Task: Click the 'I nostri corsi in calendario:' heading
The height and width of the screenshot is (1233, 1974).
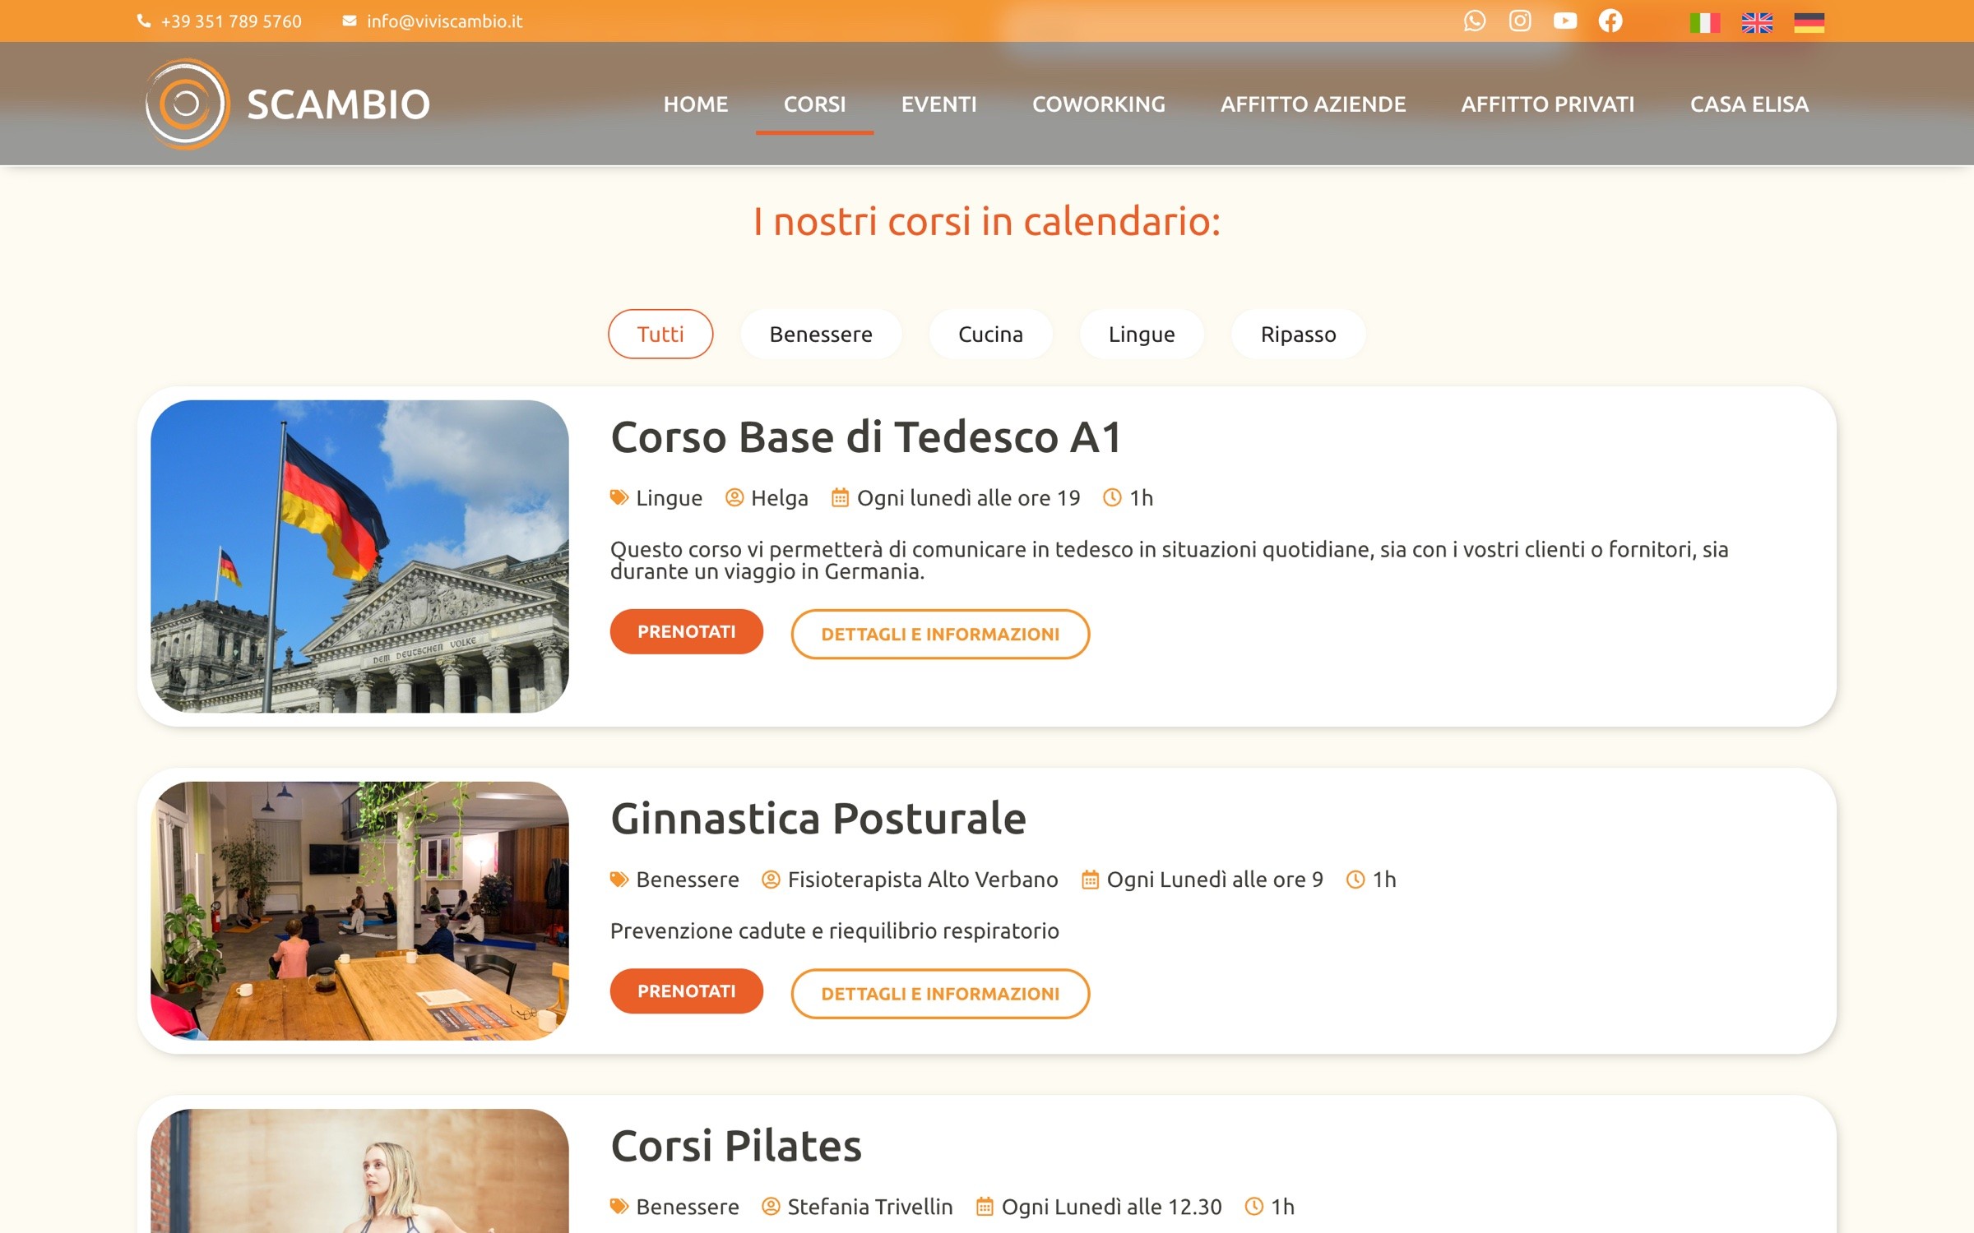Action: pyautogui.click(x=987, y=221)
